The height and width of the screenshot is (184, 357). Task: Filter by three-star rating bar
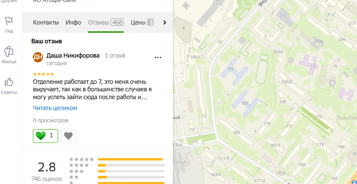coord(131,171)
